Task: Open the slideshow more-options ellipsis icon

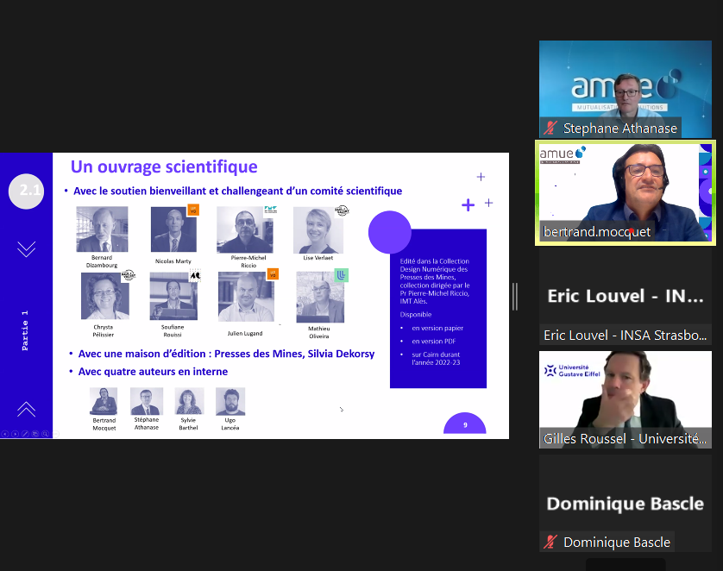Action: click(55, 434)
